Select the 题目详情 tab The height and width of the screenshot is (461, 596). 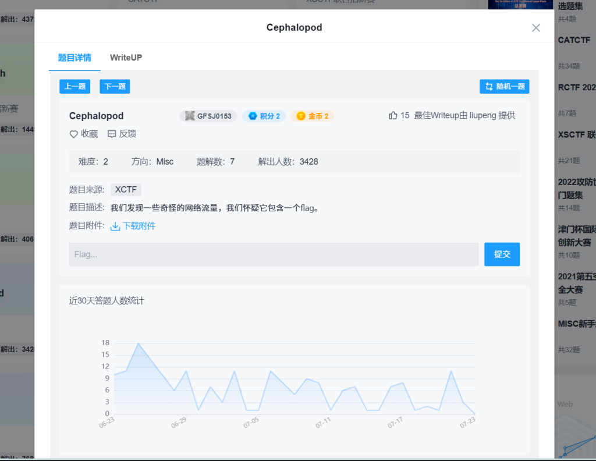pos(74,58)
